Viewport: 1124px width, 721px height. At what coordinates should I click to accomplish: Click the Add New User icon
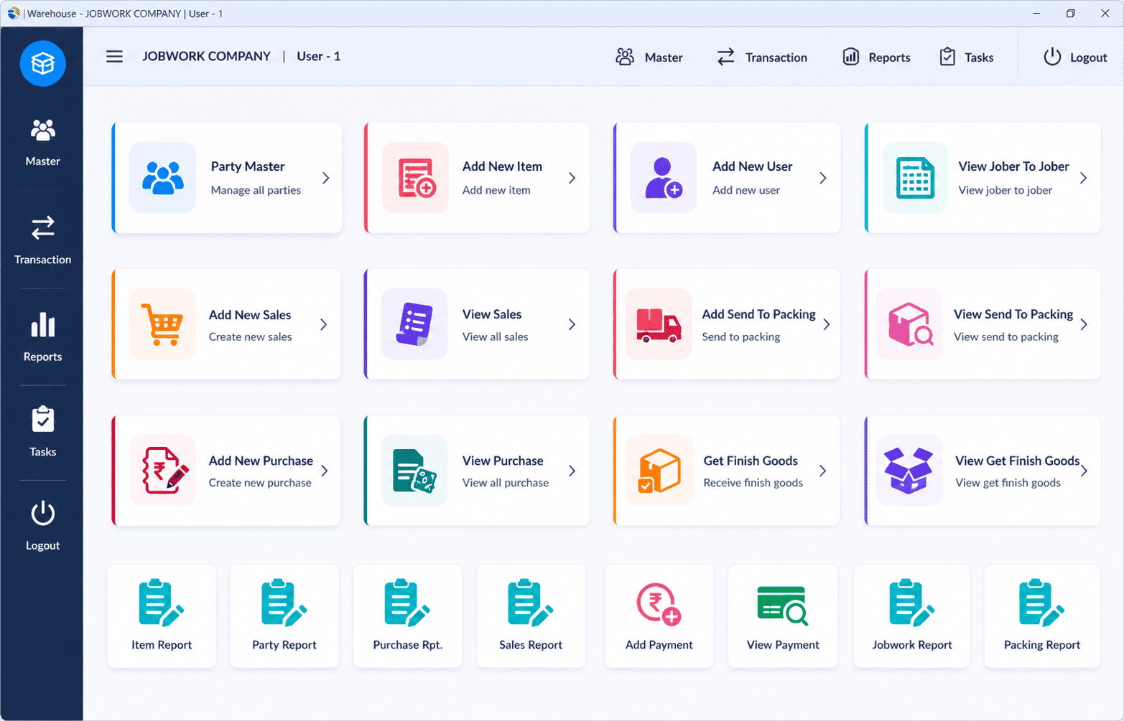pyautogui.click(x=664, y=177)
